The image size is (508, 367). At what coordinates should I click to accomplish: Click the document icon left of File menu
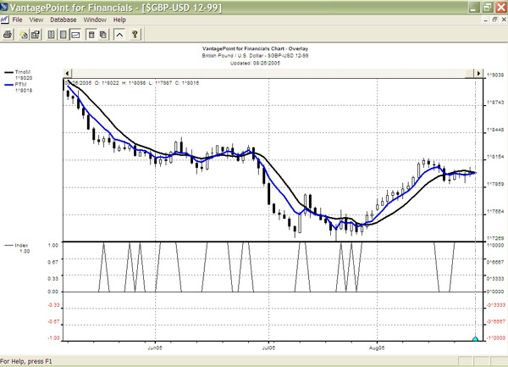coord(4,19)
